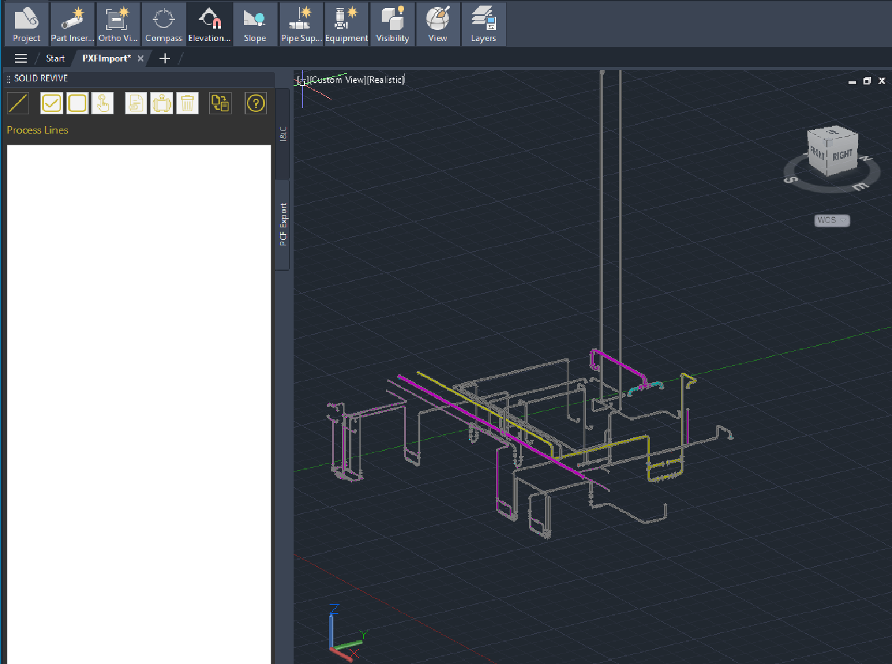The image size is (892, 664).
Task: Open the Ortho View tool
Action: [118, 24]
